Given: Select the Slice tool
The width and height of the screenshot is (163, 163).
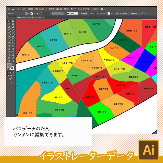Looking at the screenshot, I should [13, 58].
